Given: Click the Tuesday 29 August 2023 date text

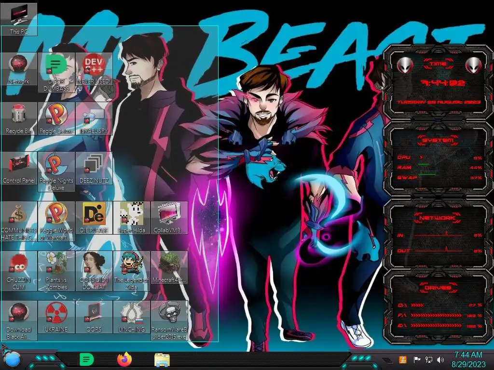Looking at the screenshot, I should [439, 102].
